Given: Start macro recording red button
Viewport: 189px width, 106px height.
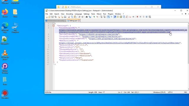Looking at the screenshot, I should point(137,17).
